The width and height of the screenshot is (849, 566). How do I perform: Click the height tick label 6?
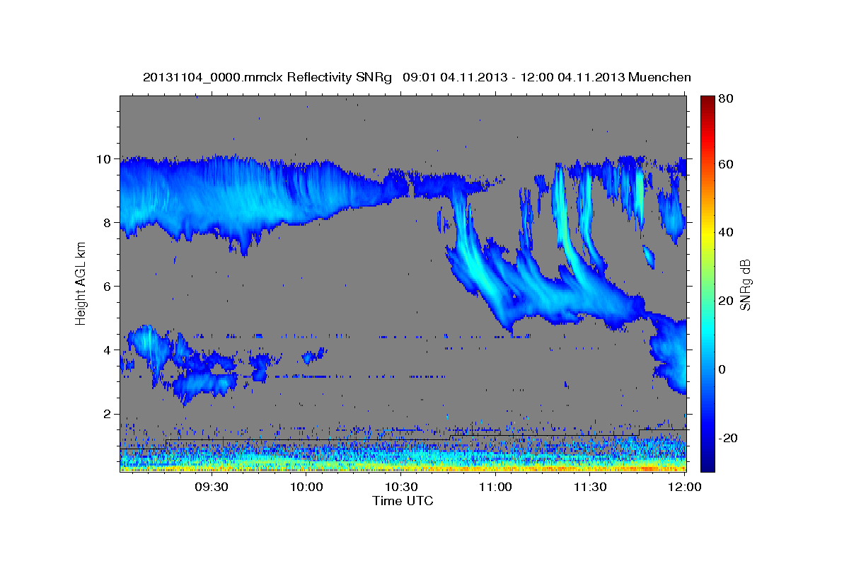coord(109,287)
